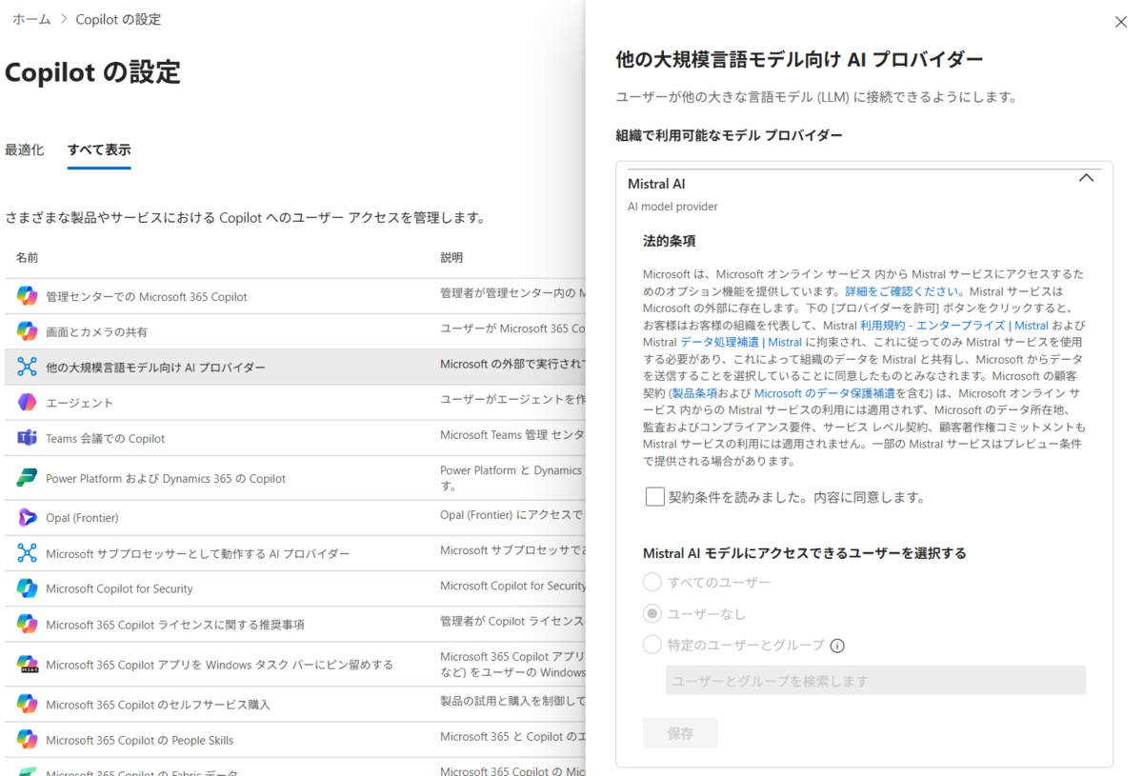The width and height of the screenshot is (1143, 776).
Task: Select the 特定のユーザーとグループ radio button
Action: [652, 645]
